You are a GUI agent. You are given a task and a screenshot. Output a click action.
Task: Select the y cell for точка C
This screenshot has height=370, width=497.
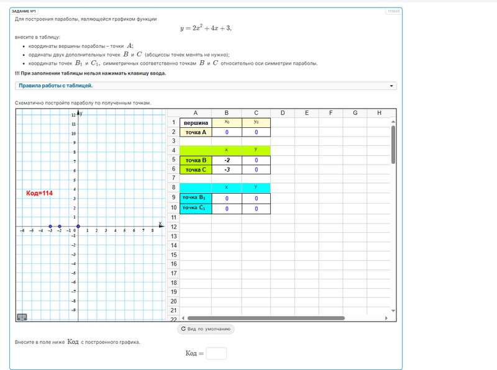256,169
